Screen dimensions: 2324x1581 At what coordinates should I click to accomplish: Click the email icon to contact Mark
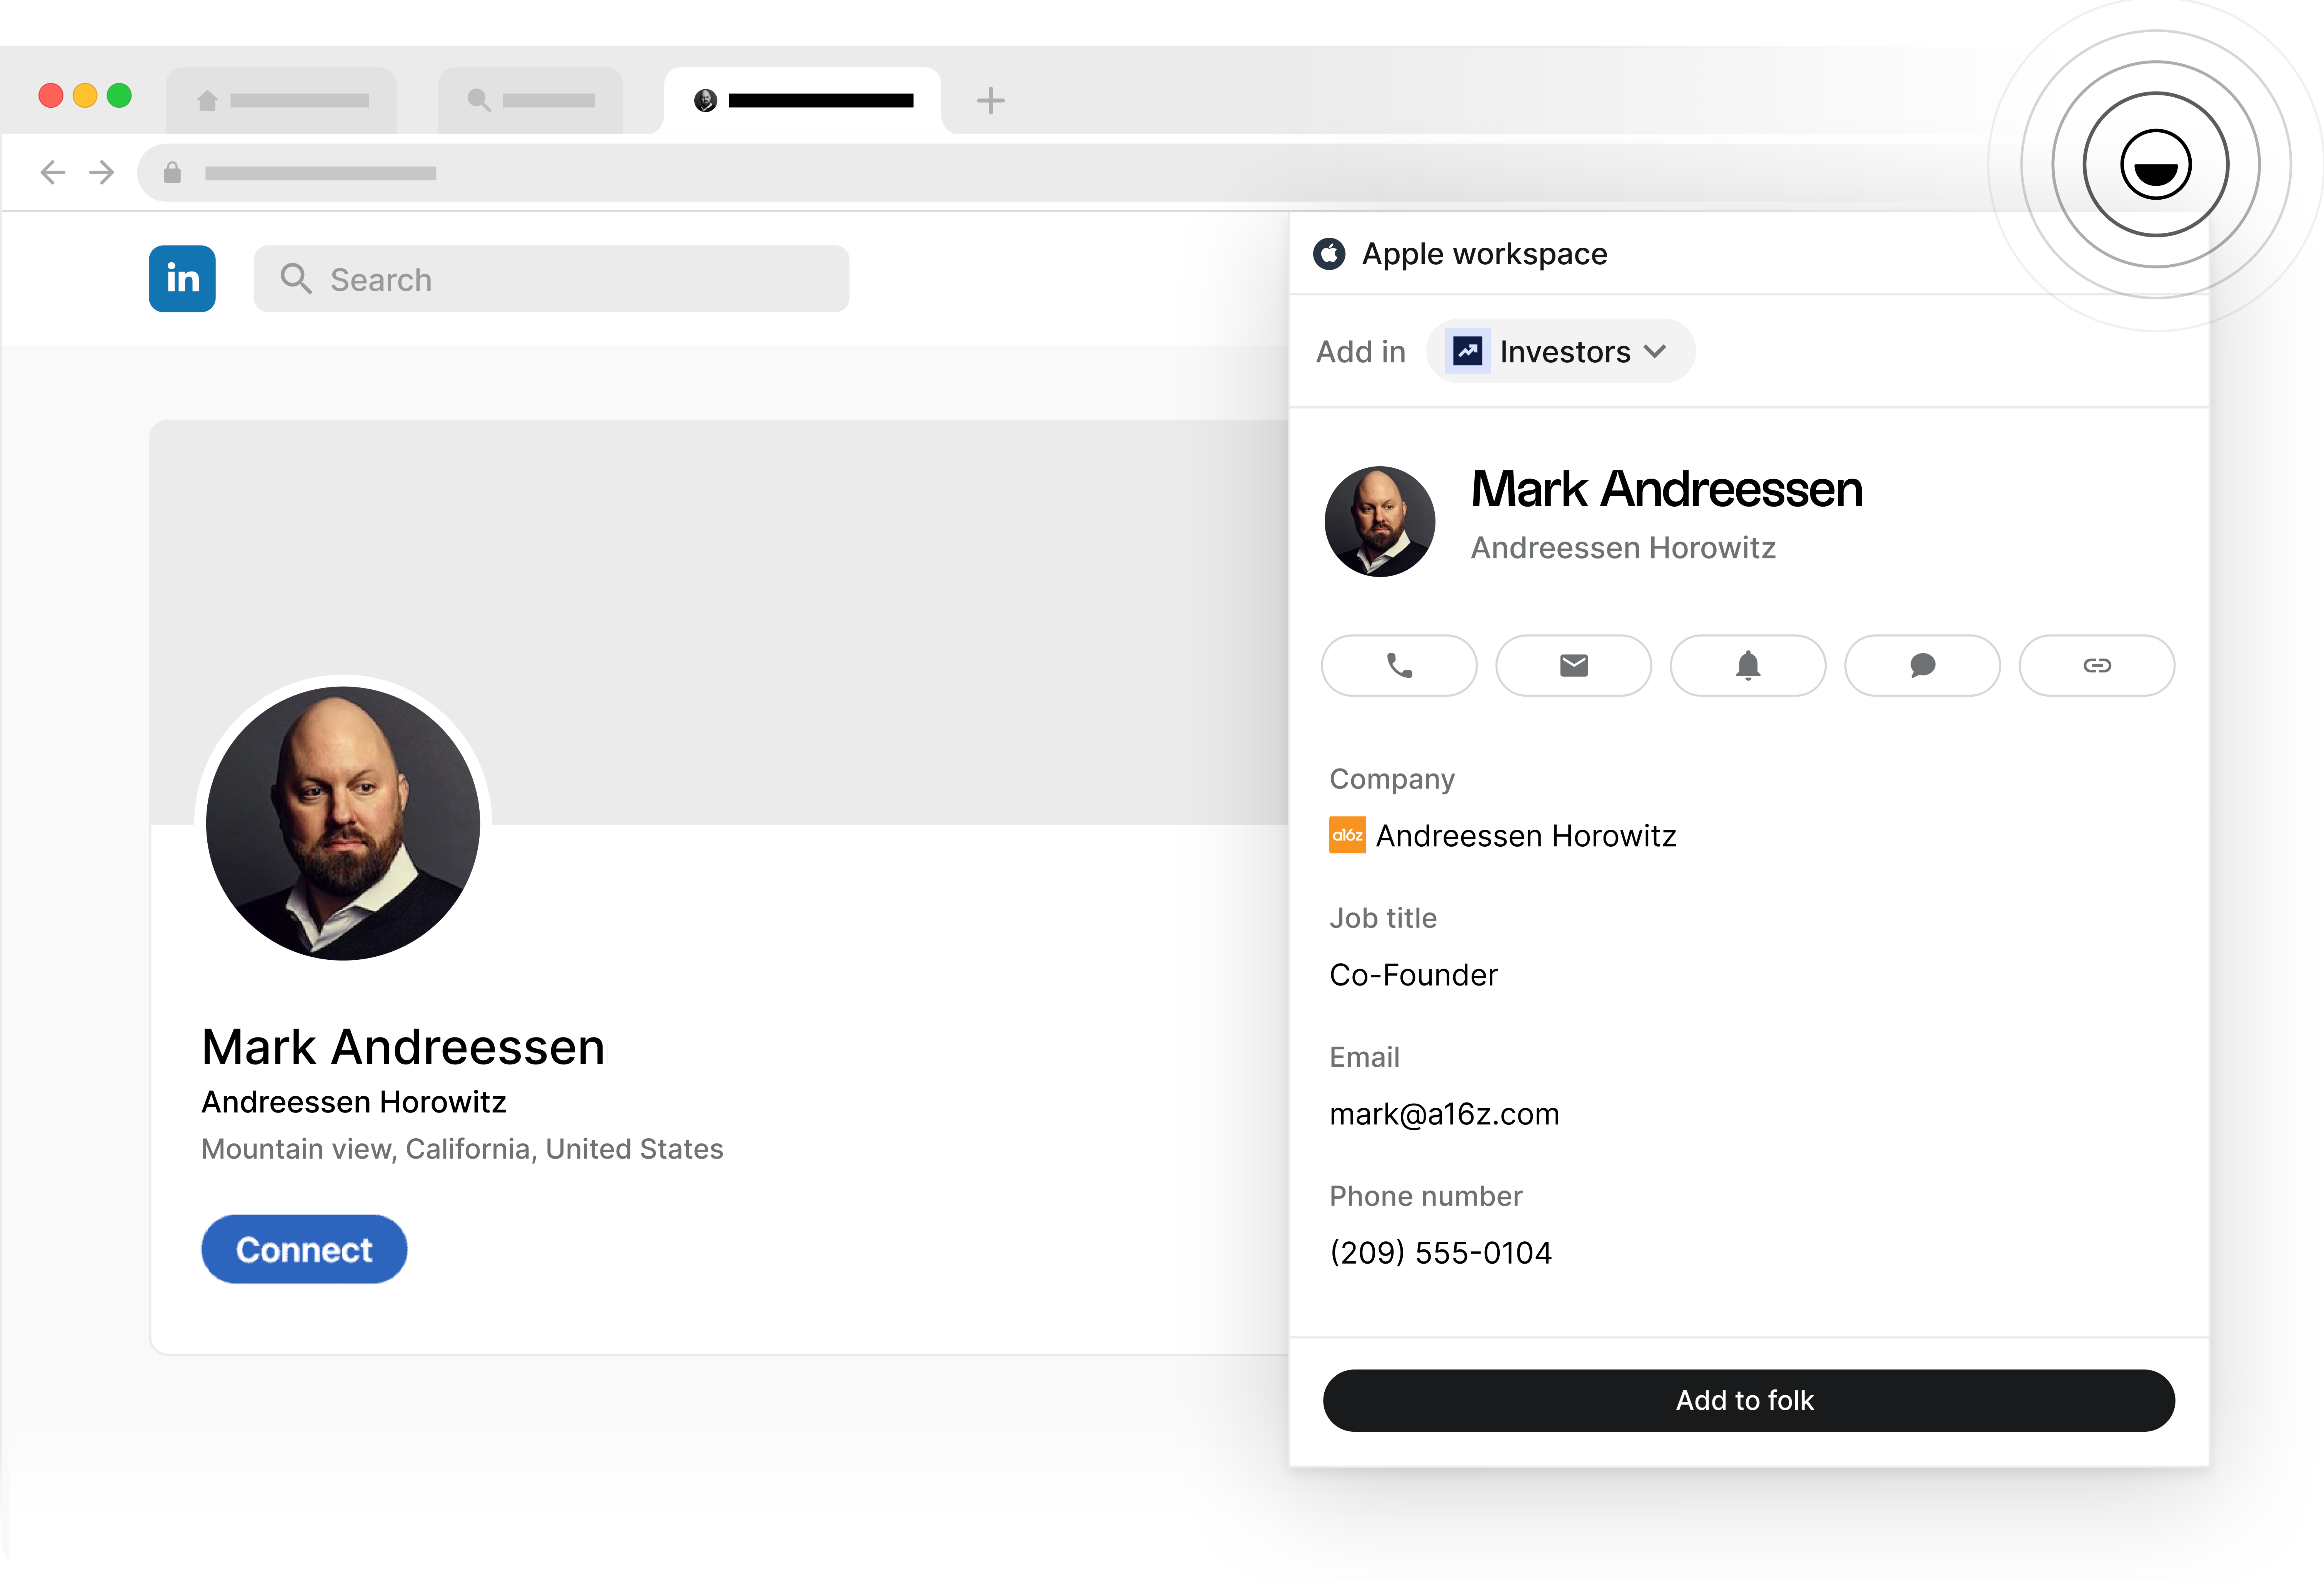1572,665
